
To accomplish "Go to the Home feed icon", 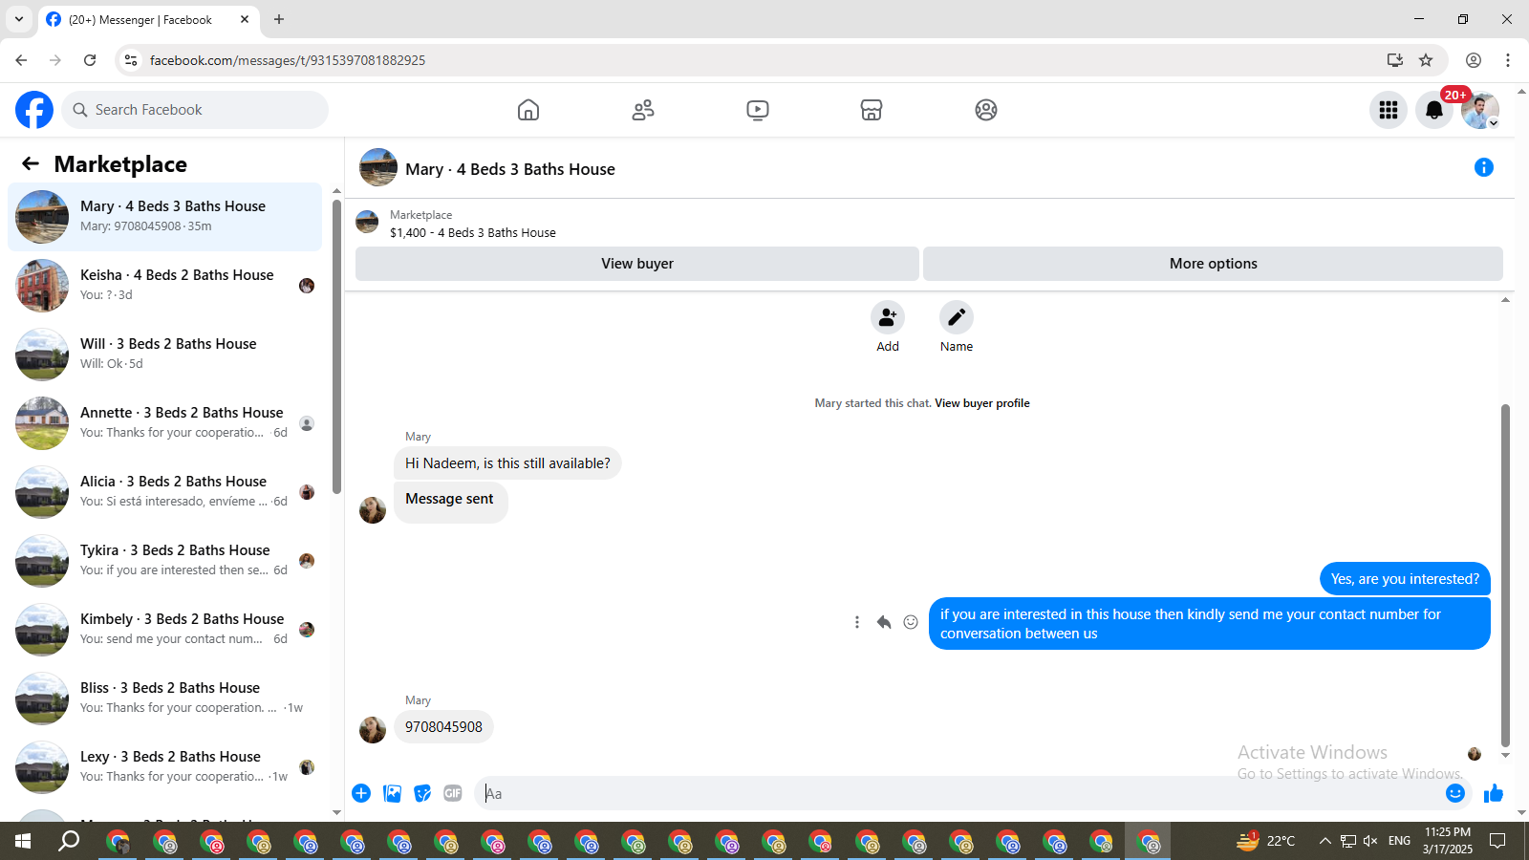I will pos(528,110).
